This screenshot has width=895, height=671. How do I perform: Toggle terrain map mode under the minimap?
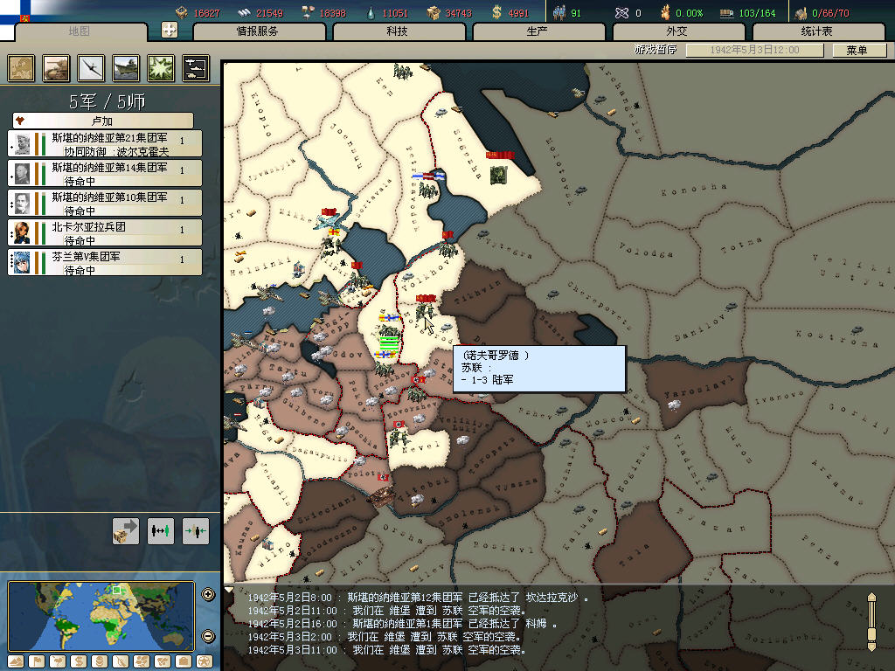coord(17,661)
